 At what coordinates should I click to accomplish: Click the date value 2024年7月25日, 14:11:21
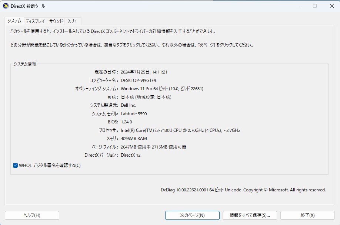pyautogui.click(x=144, y=72)
